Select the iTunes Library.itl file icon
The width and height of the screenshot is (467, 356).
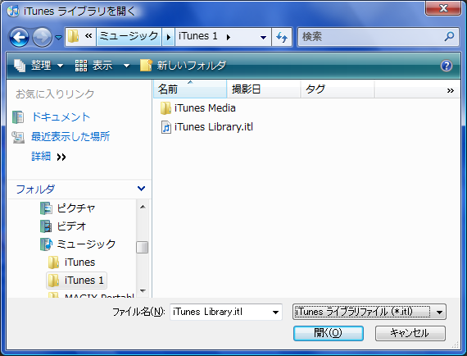tap(165, 127)
